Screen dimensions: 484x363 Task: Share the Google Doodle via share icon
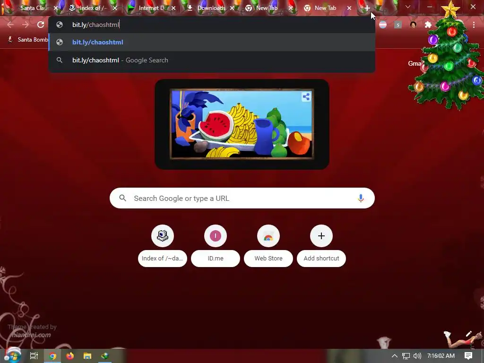click(306, 97)
